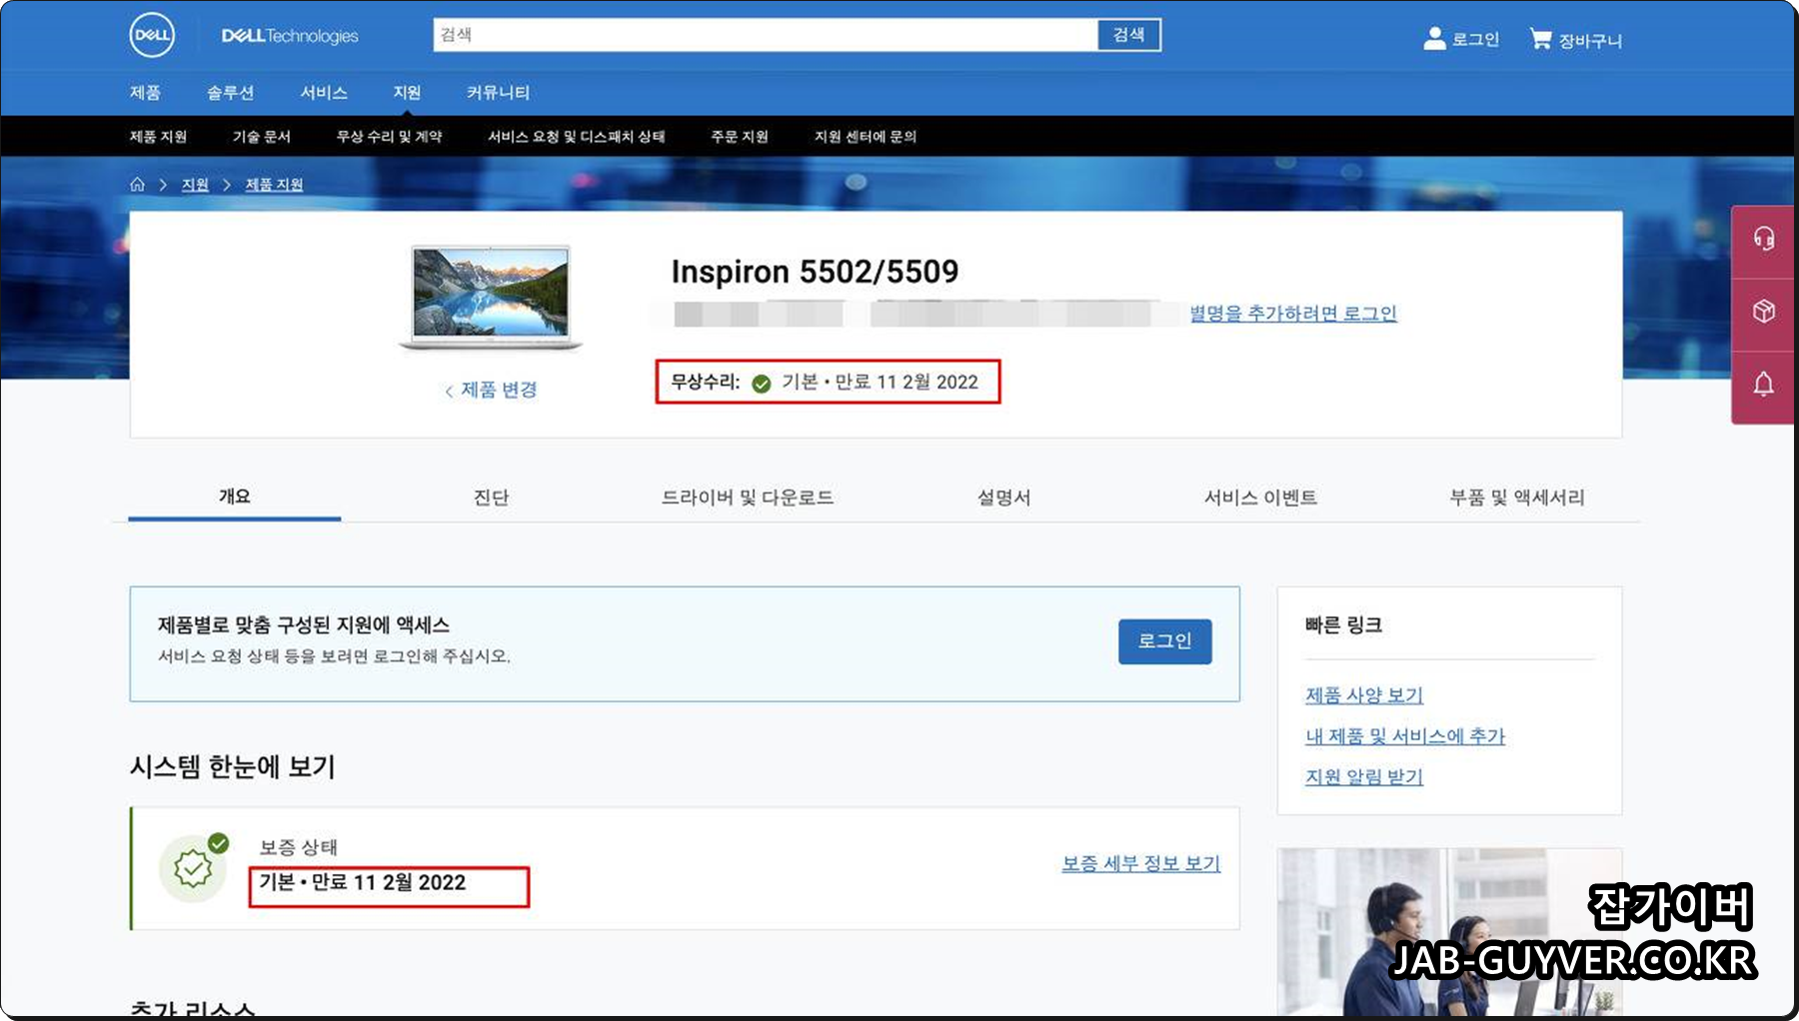Open the headset contact support icon
The image size is (1799, 1021).
(x=1764, y=238)
